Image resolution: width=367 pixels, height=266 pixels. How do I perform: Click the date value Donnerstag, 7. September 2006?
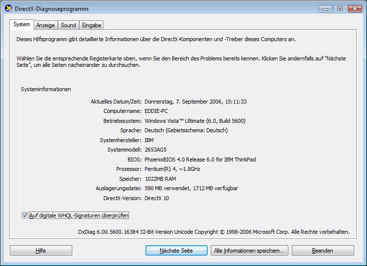(195, 102)
